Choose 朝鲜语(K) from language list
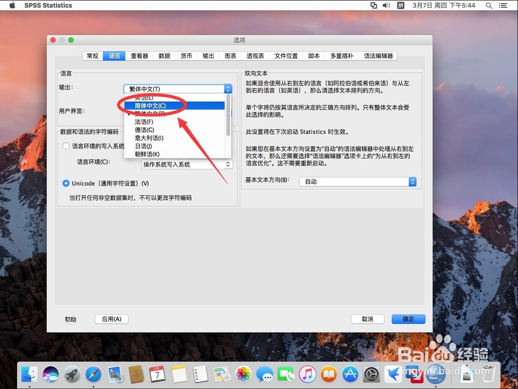This screenshot has height=389, width=518. (175, 154)
